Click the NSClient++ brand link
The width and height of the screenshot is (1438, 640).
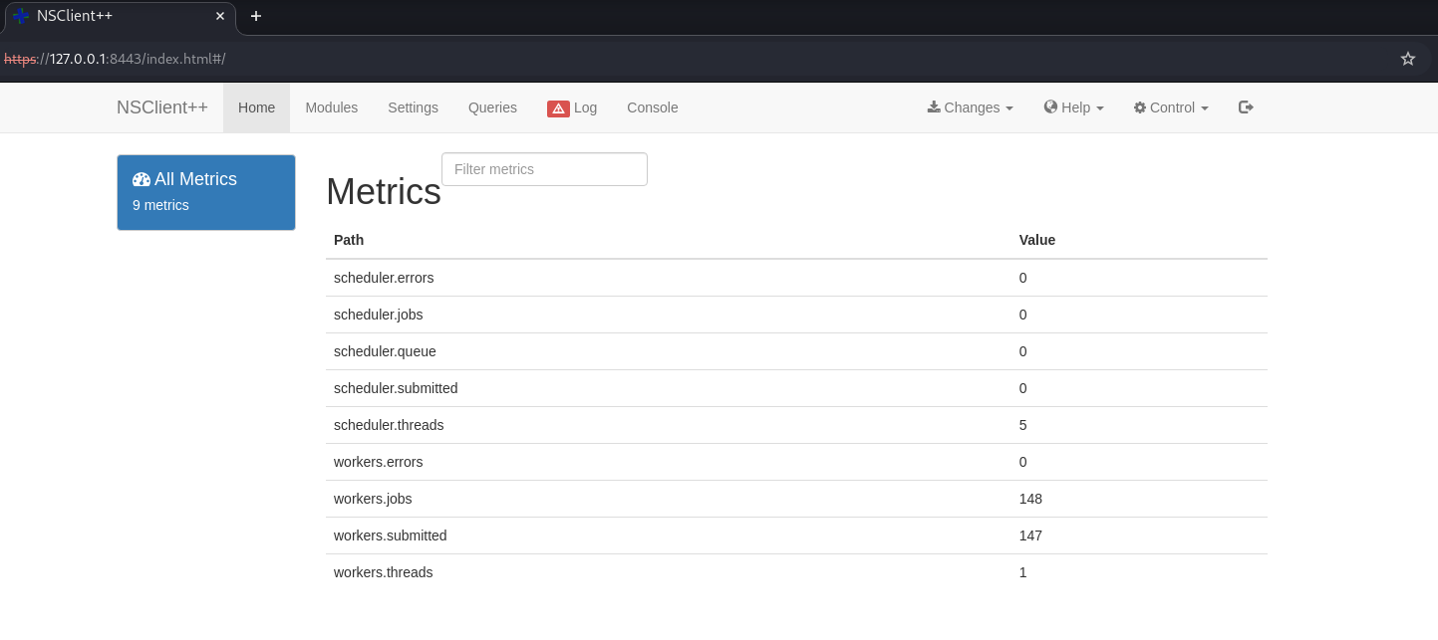click(162, 107)
